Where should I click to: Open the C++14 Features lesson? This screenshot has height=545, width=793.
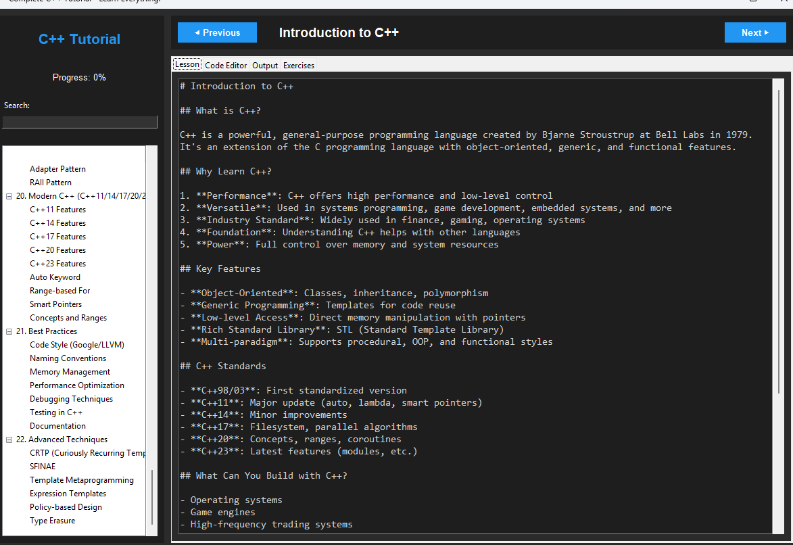pyautogui.click(x=57, y=222)
